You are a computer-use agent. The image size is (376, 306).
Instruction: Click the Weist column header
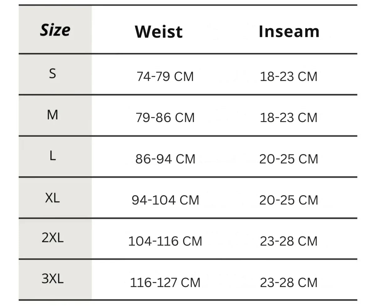[159, 32]
